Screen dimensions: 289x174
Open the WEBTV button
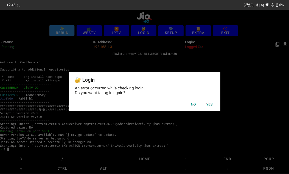[89, 31]
